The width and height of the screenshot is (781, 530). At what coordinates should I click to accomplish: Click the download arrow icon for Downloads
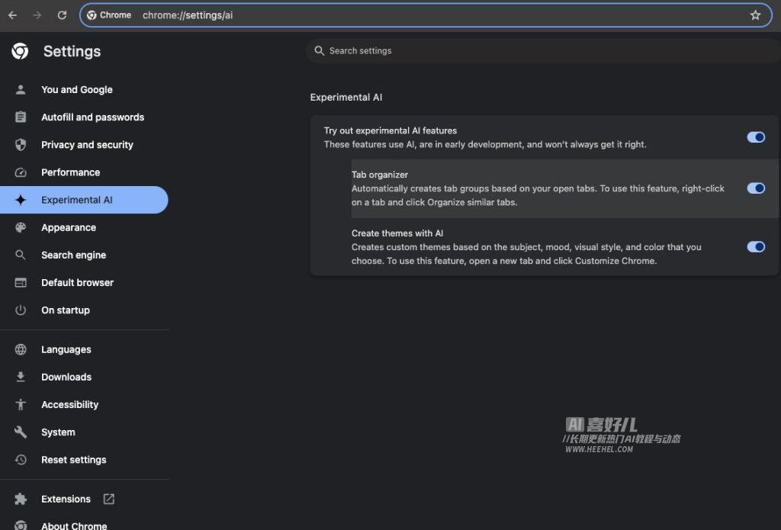(x=21, y=377)
